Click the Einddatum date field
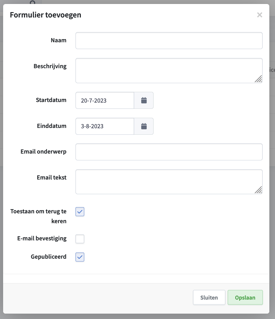Image resolution: width=275 pixels, height=319 pixels. click(x=105, y=126)
